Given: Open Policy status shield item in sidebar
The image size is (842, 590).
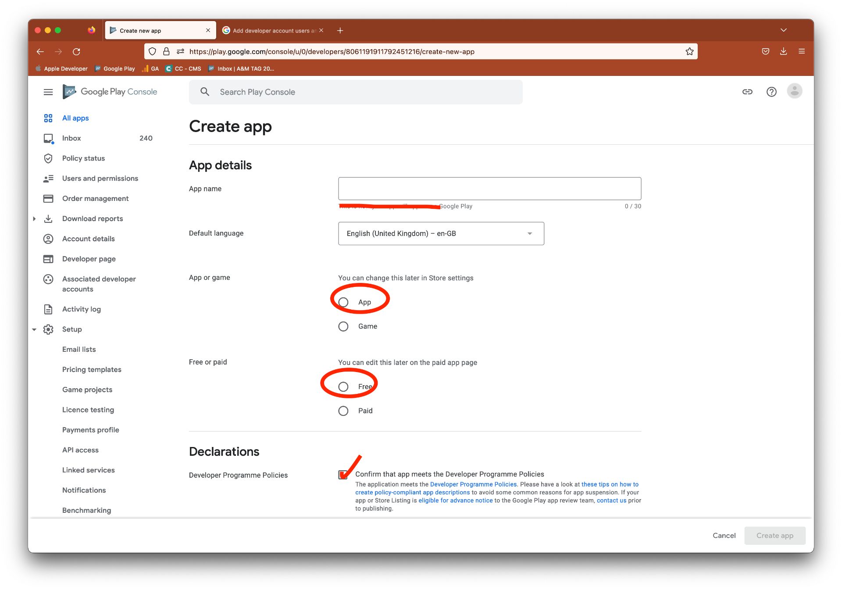Looking at the screenshot, I should tap(83, 158).
